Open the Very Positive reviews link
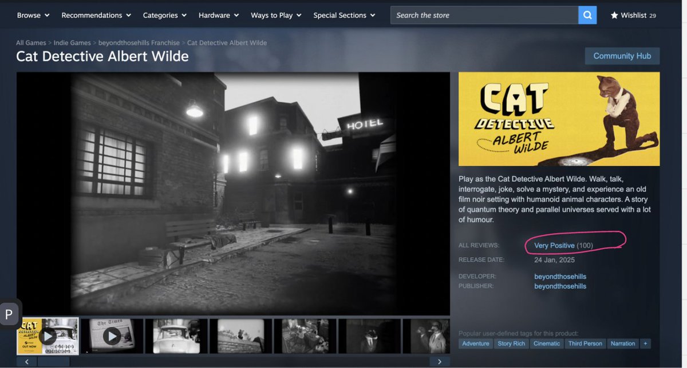Image resolution: width=687 pixels, height=368 pixels. pyautogui.click(x=554, y=246)
